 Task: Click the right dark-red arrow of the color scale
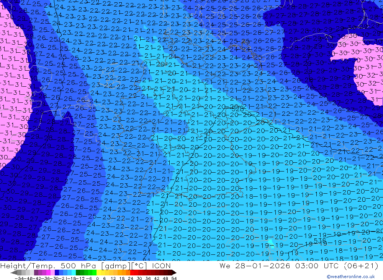[174, 272]
